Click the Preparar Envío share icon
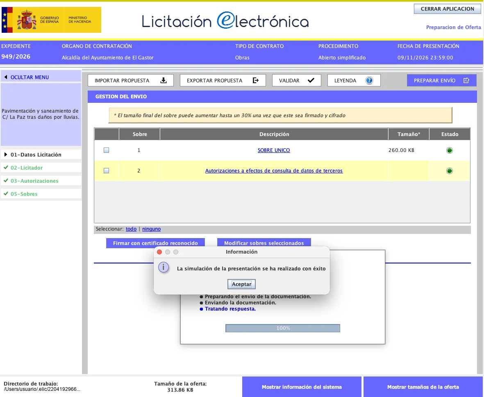 point(466,81)
